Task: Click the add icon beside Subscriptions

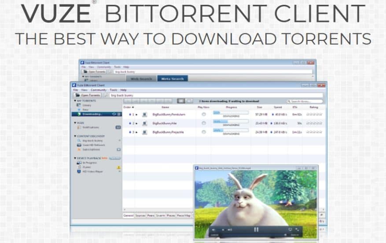Action: 119,149
